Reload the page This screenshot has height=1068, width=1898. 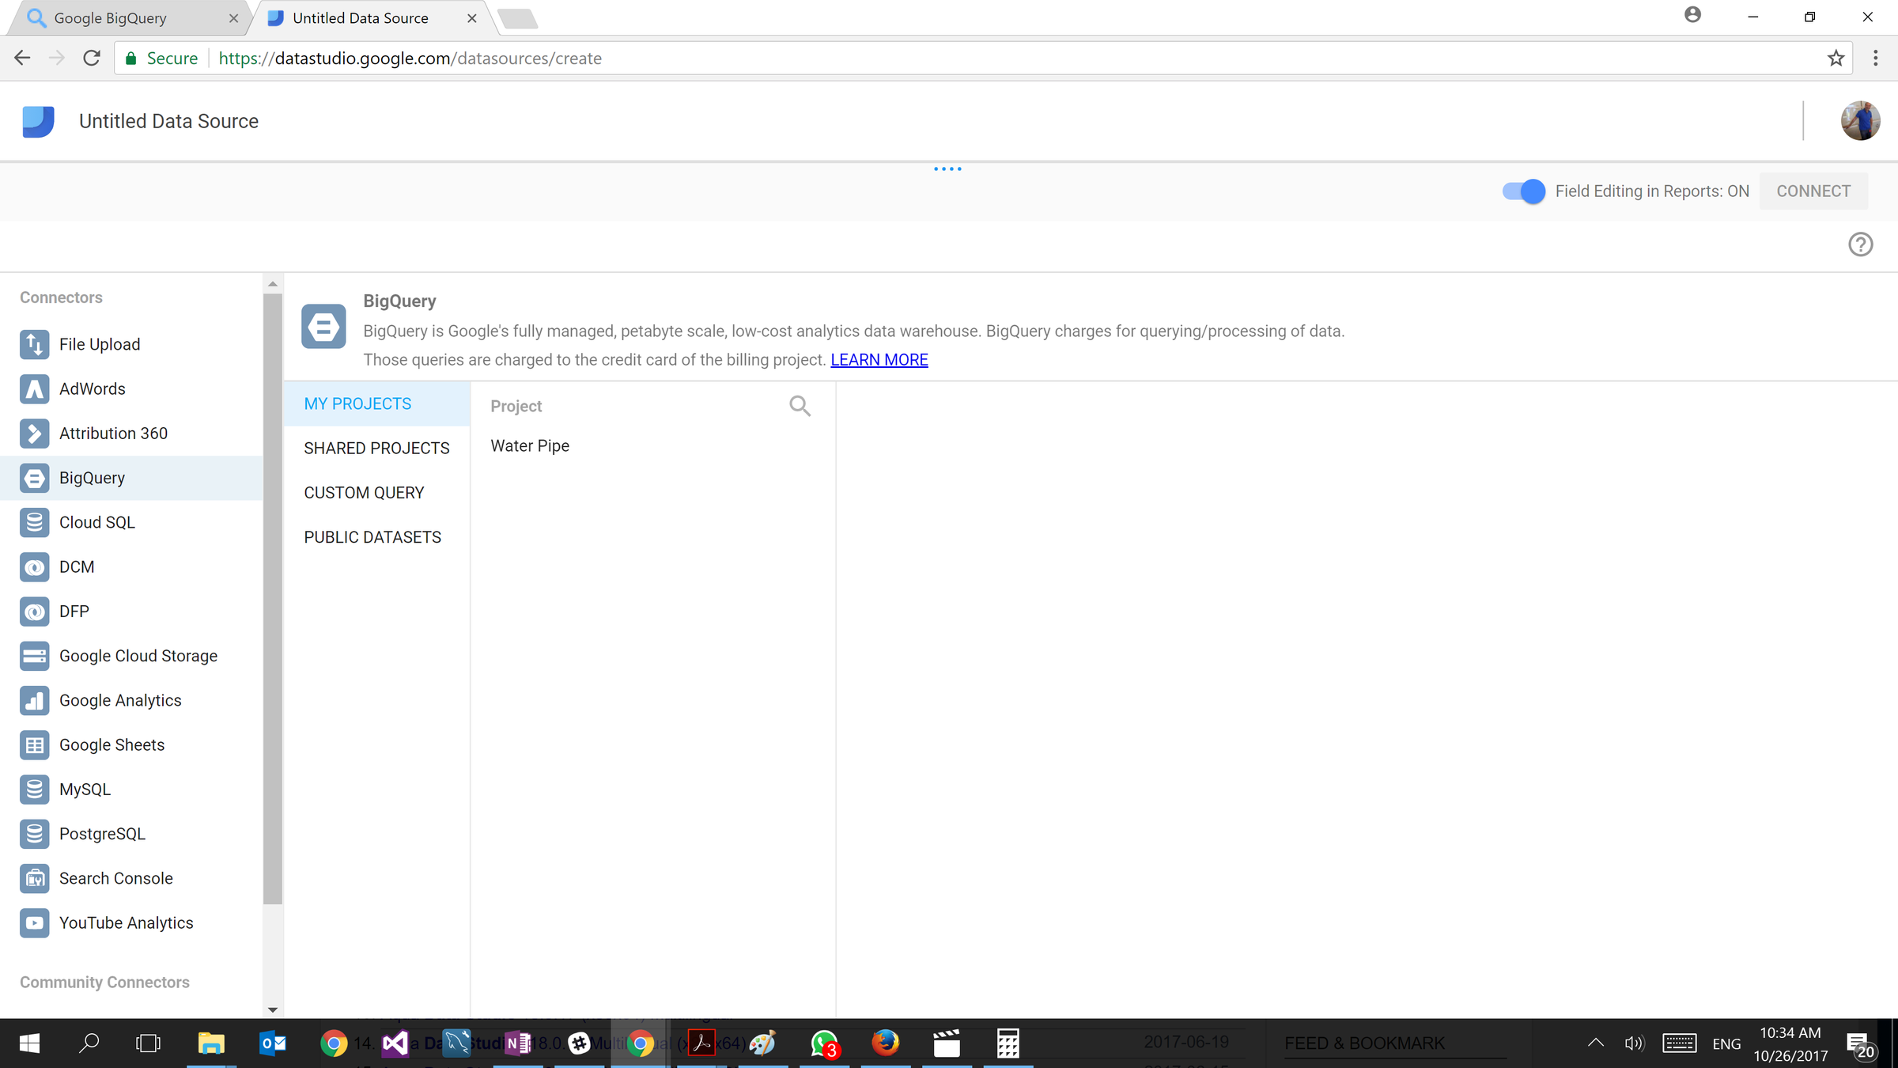[x=92, y=58]
